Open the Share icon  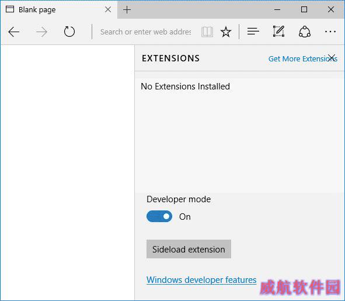tap(305, 32)
